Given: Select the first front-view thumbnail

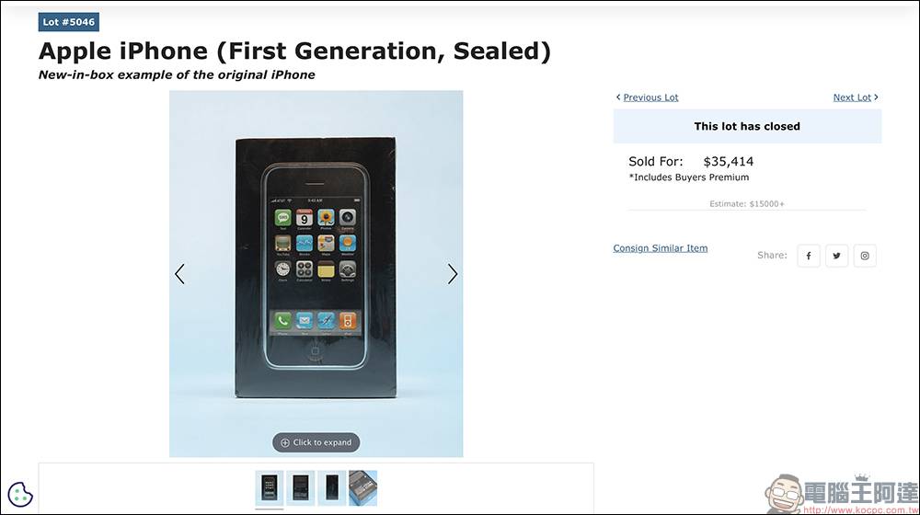Looking at the screenshot, I should [270, 488].
